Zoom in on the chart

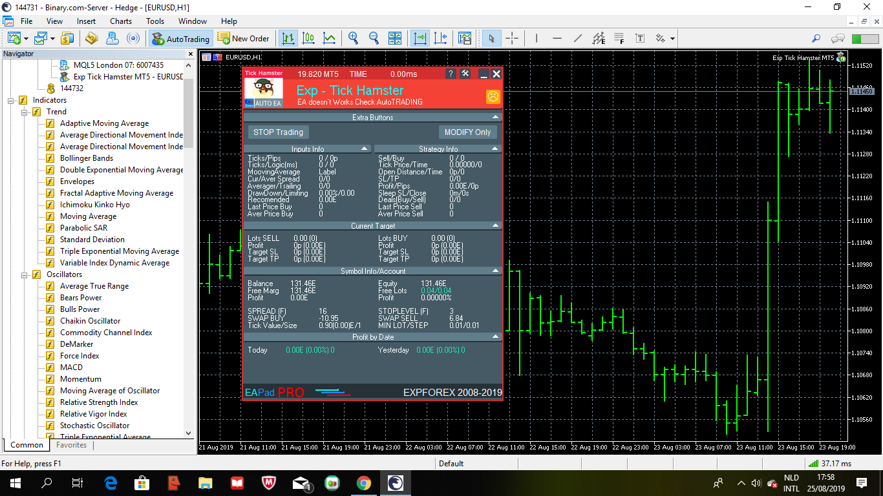click(x=353, y=39)
